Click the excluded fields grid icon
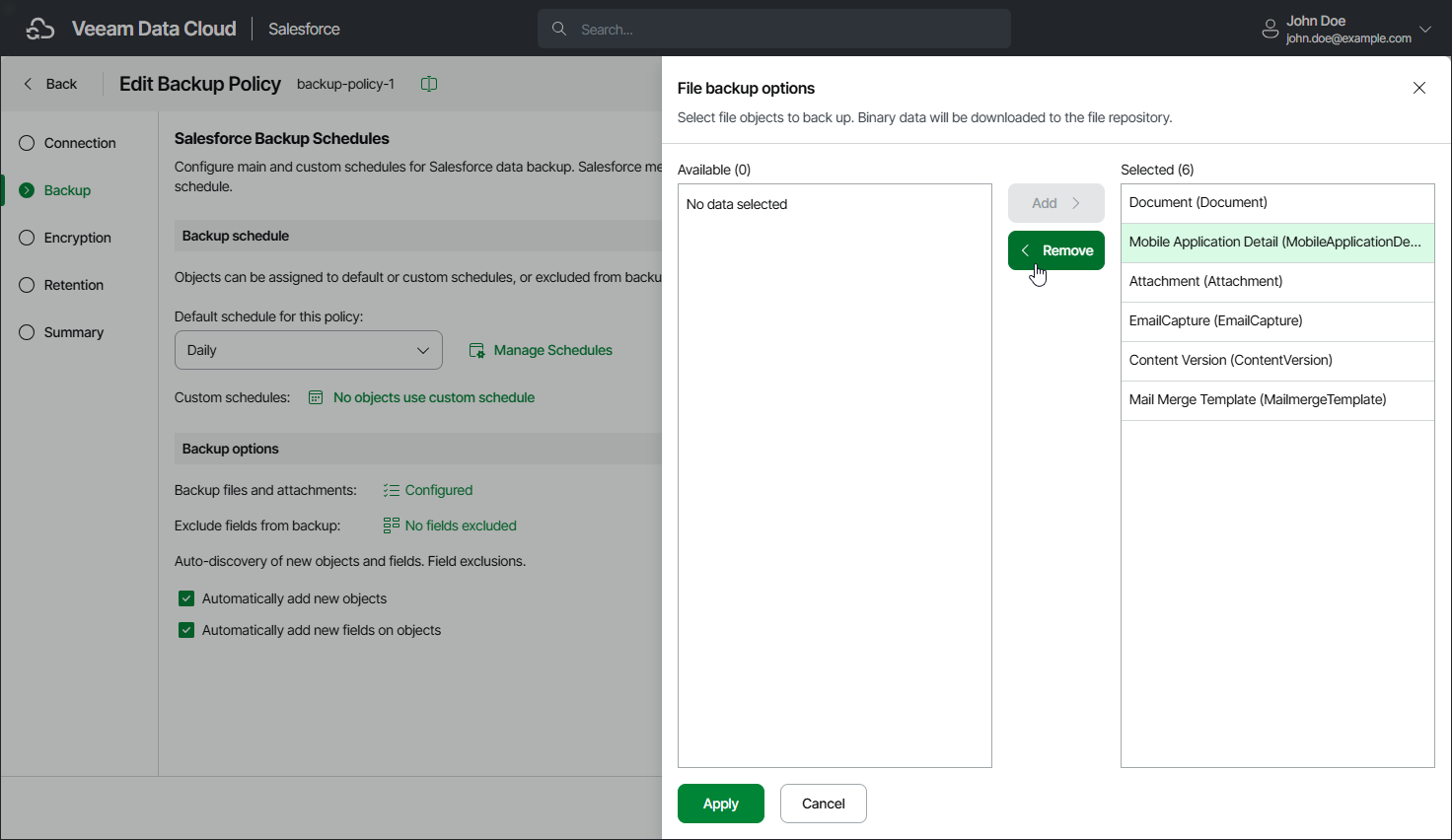 [392, 525]
